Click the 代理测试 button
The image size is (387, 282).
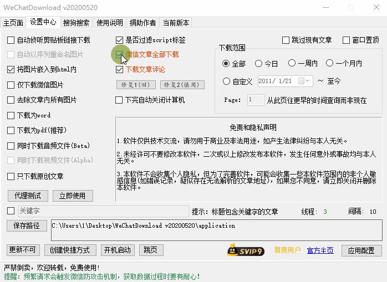click(28, 196)
